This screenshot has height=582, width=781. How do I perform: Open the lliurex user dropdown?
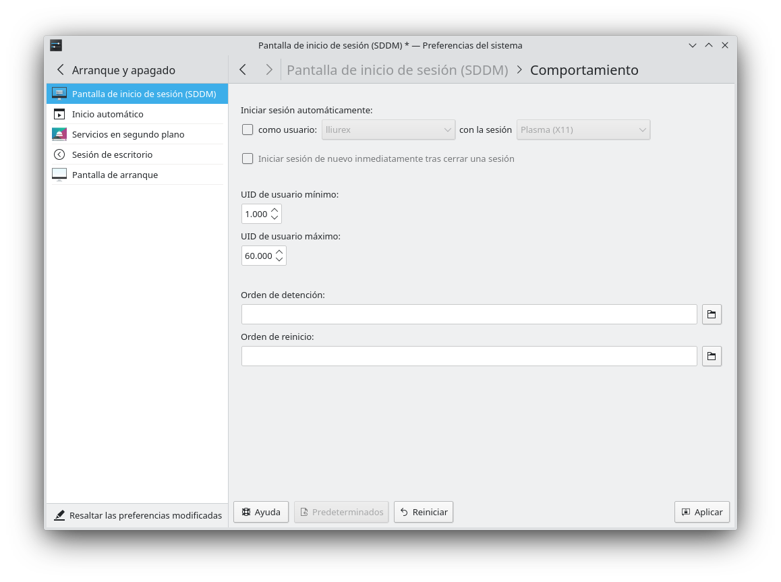click(x=388, y=129)
